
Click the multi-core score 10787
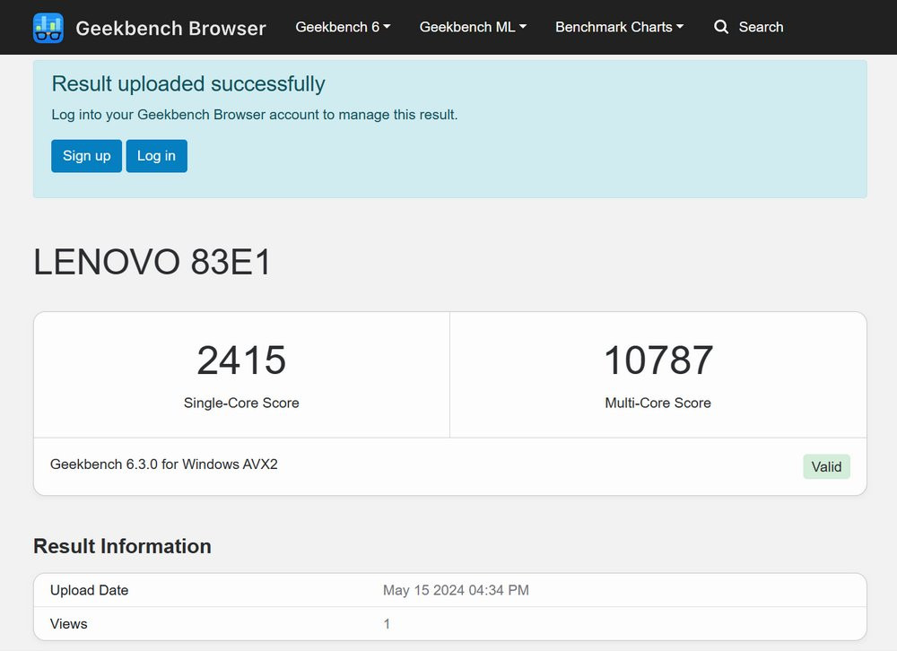coord(658,360)
